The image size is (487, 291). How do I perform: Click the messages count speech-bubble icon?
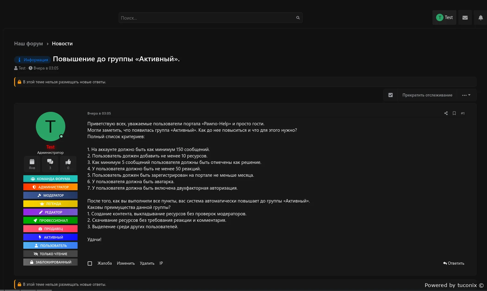pos(50,162)
